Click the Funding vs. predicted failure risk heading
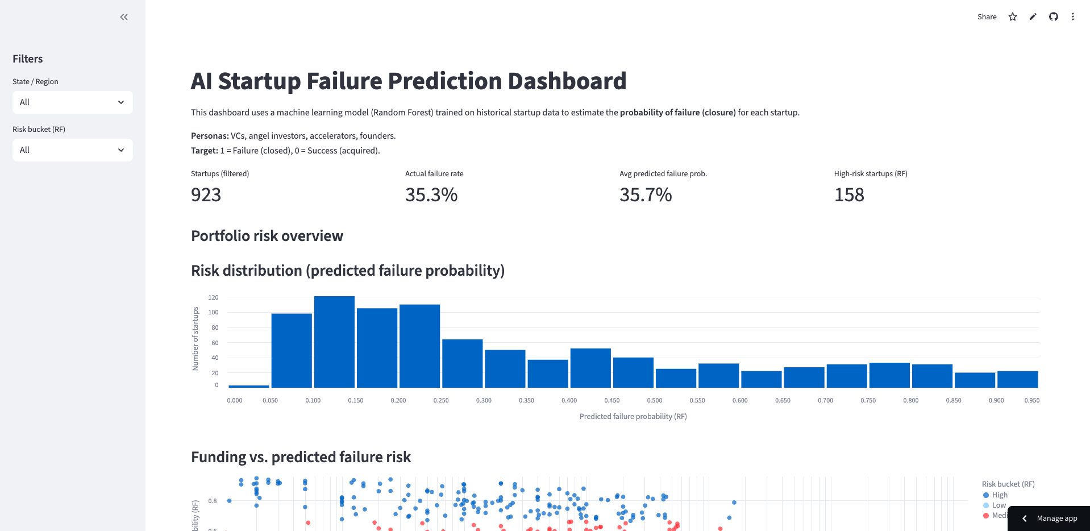Image resolution: width=1090 pixels, height=531 pixels. [x=302, y=457]
